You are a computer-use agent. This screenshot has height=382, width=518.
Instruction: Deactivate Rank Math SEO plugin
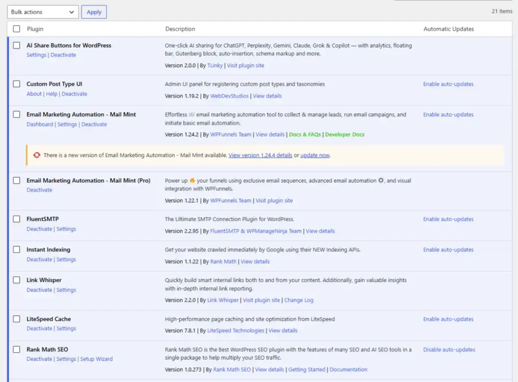[39, 359]
